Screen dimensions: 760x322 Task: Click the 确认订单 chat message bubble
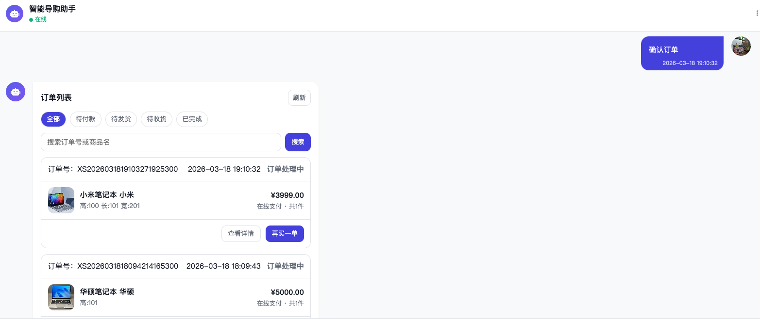pos(682,53)
